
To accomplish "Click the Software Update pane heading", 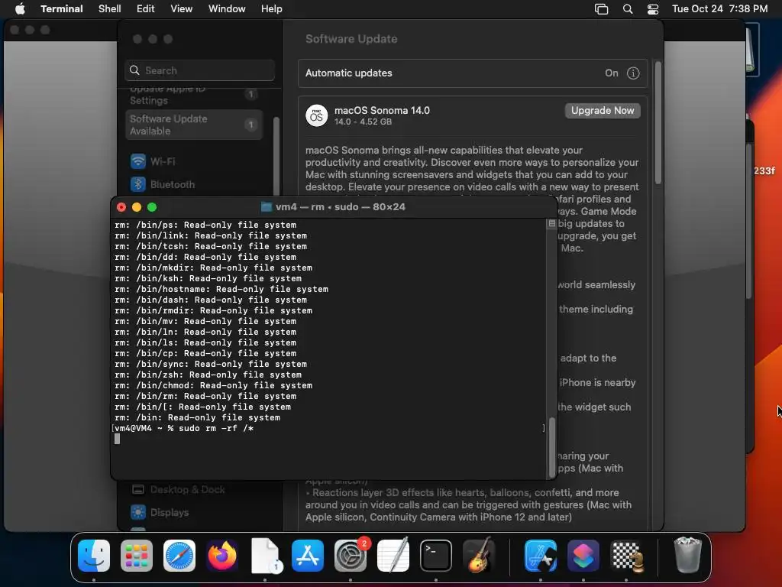I will click(351, 39).
